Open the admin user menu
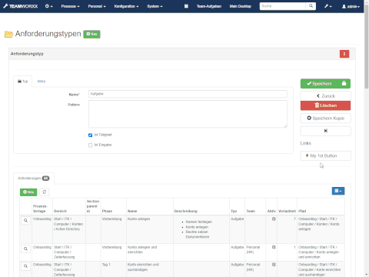The image size is (369, 277). 351,6
